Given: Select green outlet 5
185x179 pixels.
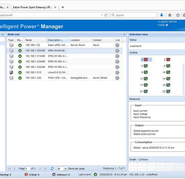Looking at the screenshot, I should [x=146, y=66].
